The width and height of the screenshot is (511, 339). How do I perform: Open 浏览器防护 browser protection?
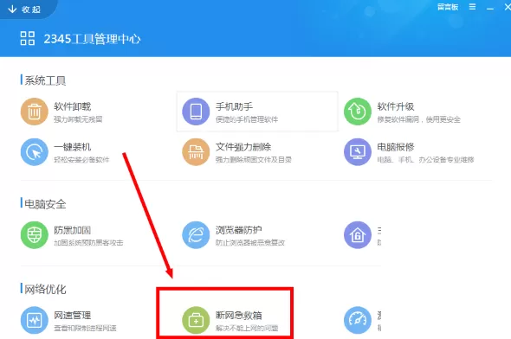pos(234,235)
